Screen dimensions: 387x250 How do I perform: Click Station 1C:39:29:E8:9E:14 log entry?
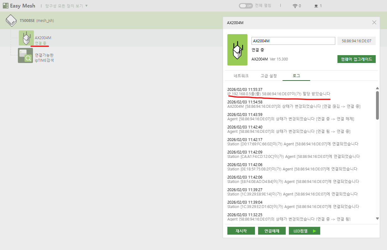tap(293, 194)
